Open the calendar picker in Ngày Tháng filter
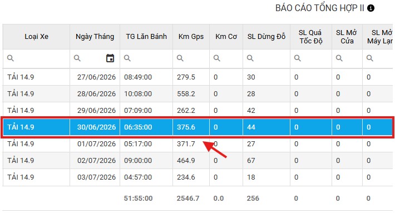This screenshot has width=395, height=213. point(110,58)
